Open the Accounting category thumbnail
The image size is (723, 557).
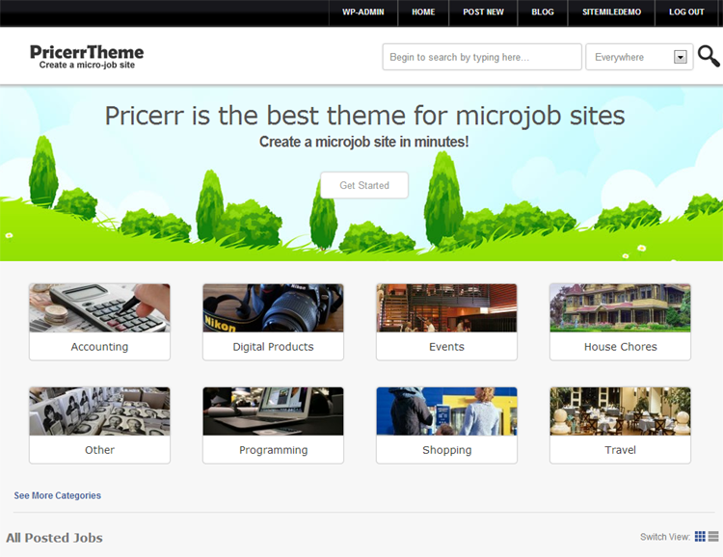pos(99,308)
